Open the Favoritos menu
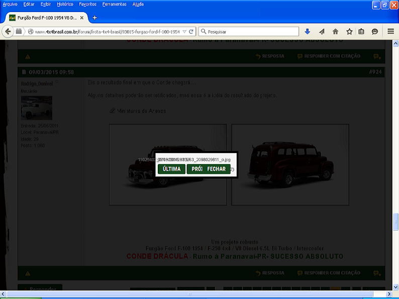This screenshot has height=299, width=399. 88,4
